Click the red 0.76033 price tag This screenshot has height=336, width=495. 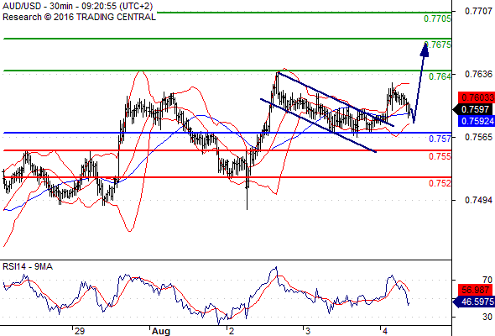tap(477, 97)
